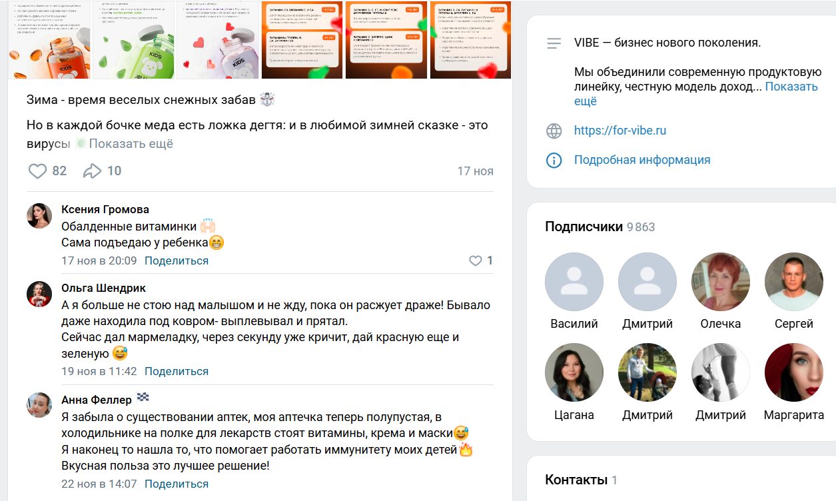
Task: Open subscriber Маргарита's profile photo
Action: 794,372
